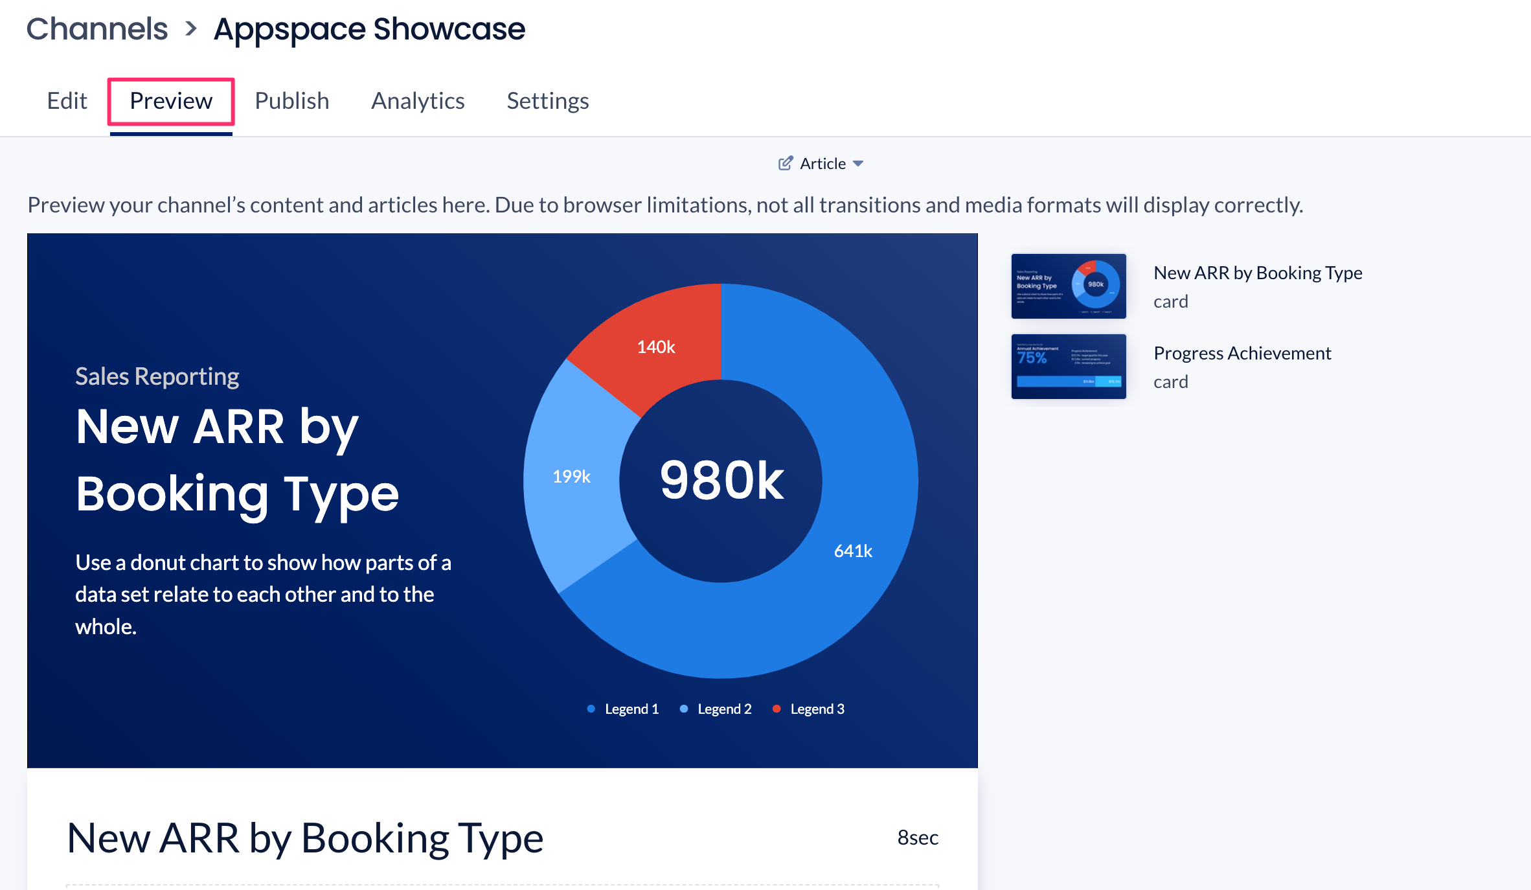
Task: Click the article title below the preview
Action: click(305, 838)
